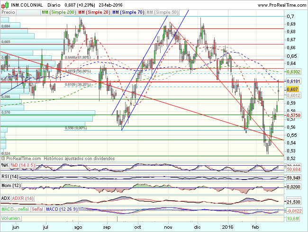Screen dimensions: 308x232
Task: Click the 0,596 volume profile label
Action: click(6, 97)
